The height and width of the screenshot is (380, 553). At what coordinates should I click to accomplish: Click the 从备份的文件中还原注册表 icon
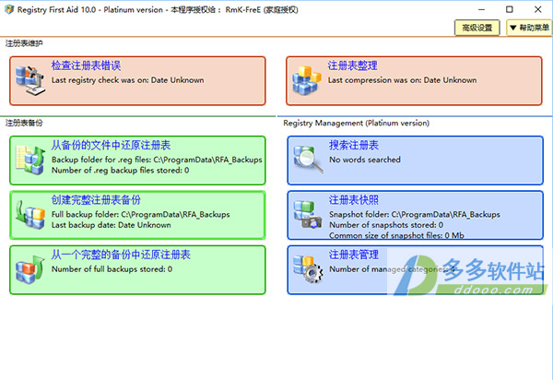[30, 160]
